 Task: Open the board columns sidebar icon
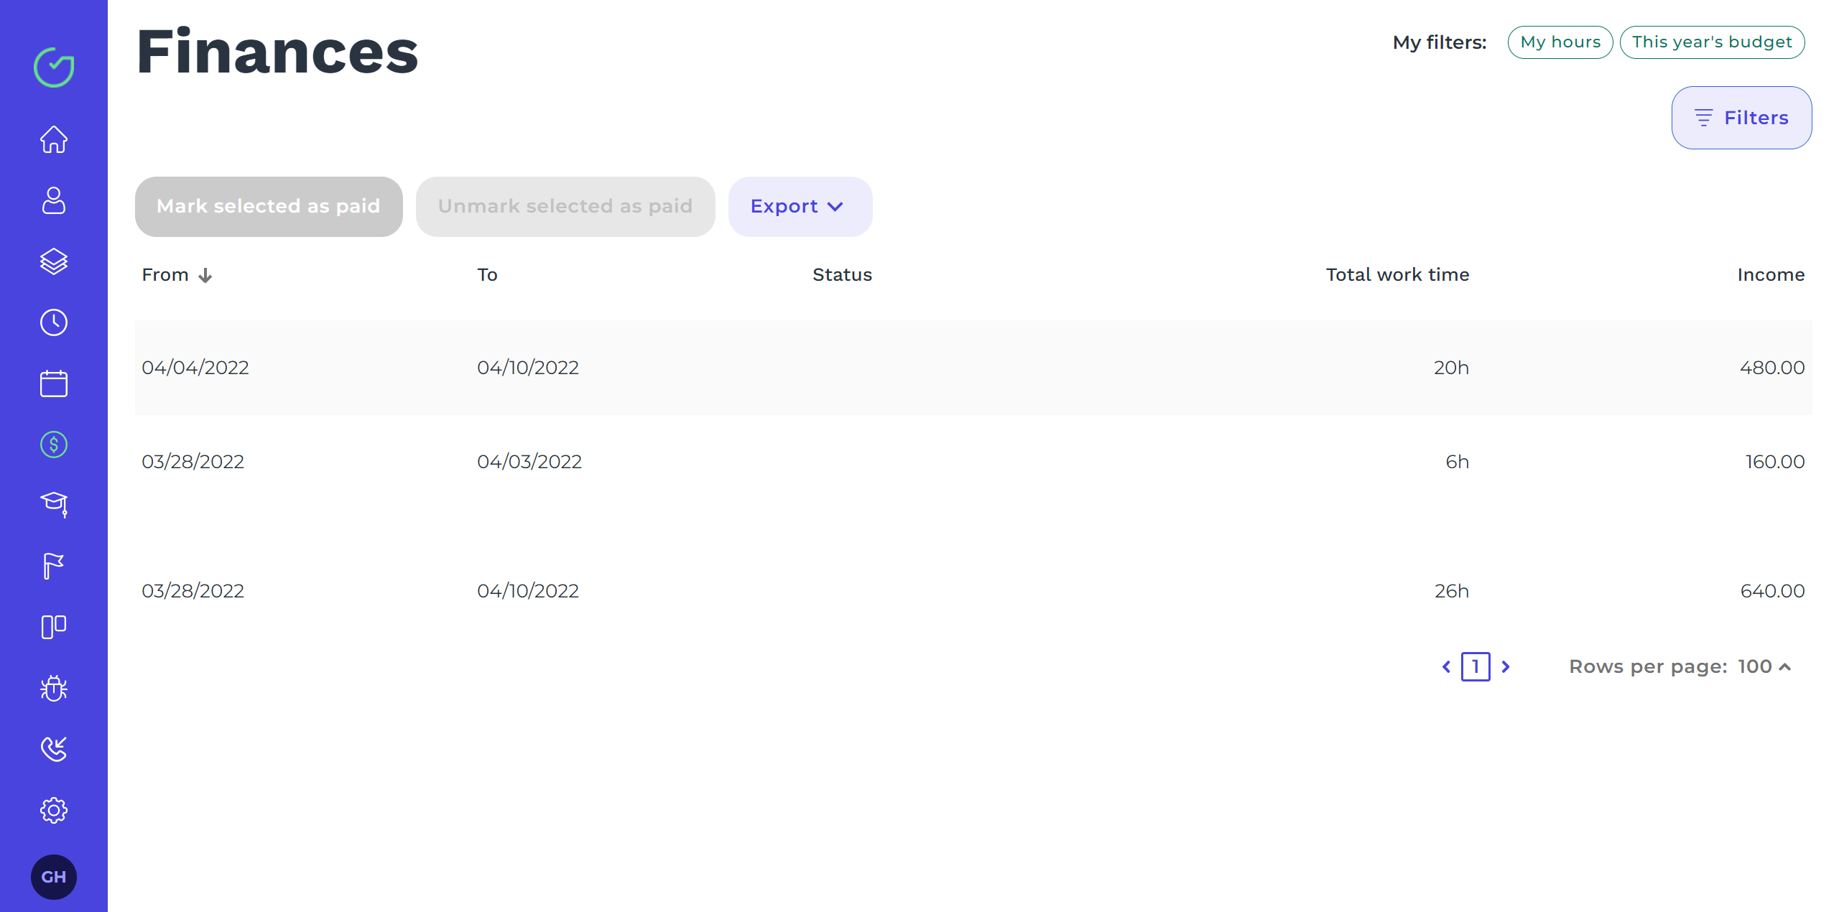pyautogui.click(x=54, y=627)
